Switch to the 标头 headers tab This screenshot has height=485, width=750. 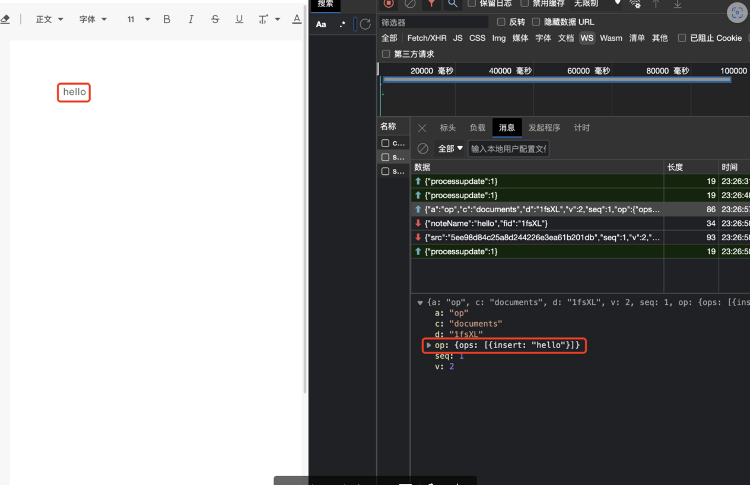[x=447, y=128]
